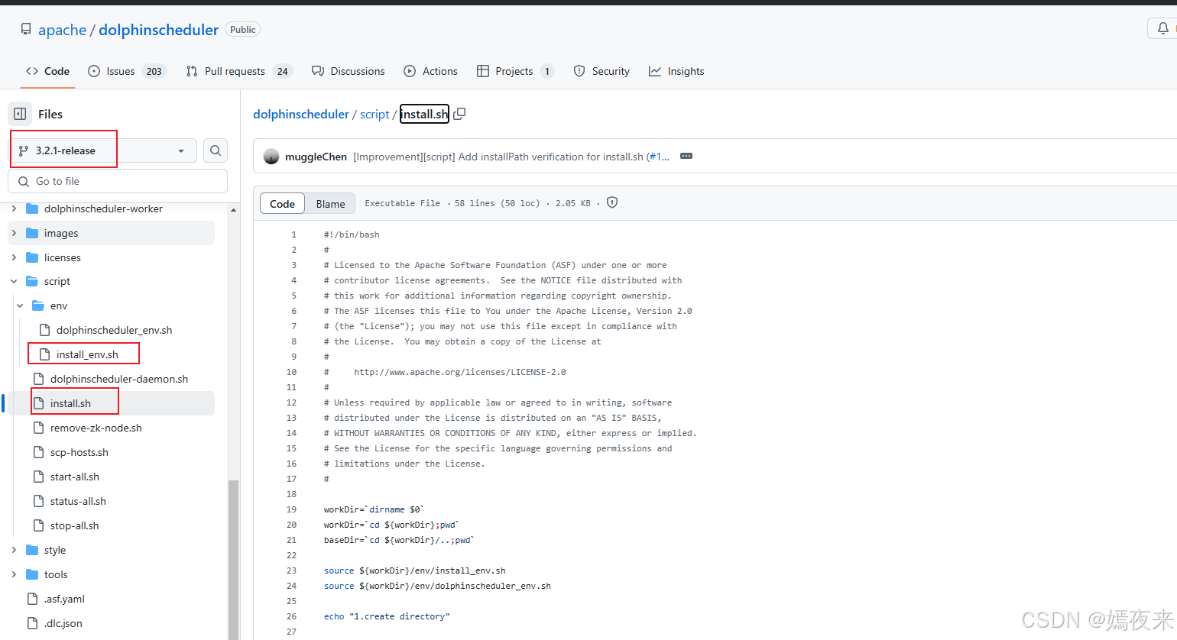The image size is (1177, 640).
Task: Expand the style folder chevron
Action: (14, 550)
